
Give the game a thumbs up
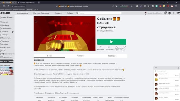[117, 47]
